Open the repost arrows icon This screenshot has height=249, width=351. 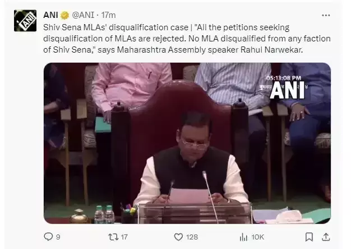tap(113, 237)
